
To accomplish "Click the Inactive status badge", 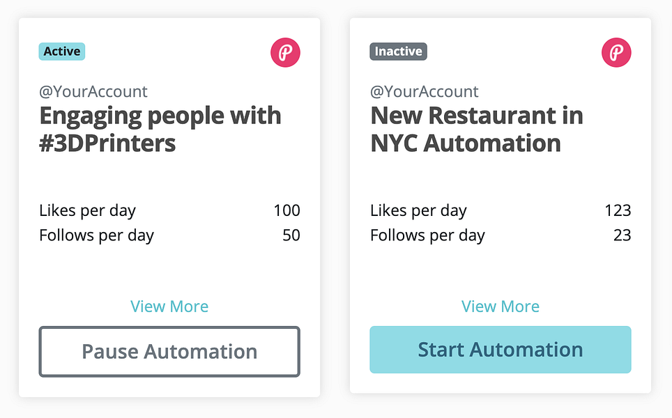I will pos(398,52).
